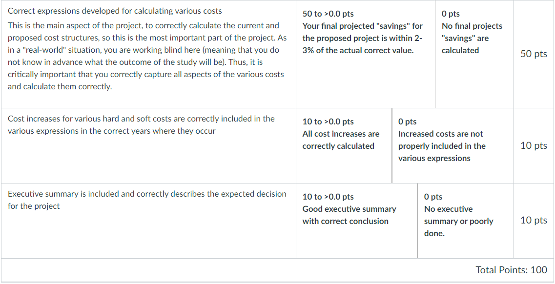Select 'All cost increases are correctly calculated' rating
555x284 pixels.
click(x=344, y=146)
